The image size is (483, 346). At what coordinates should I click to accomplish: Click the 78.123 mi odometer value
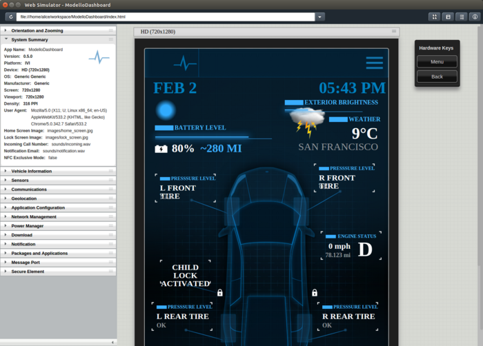[x=338, y=255]
